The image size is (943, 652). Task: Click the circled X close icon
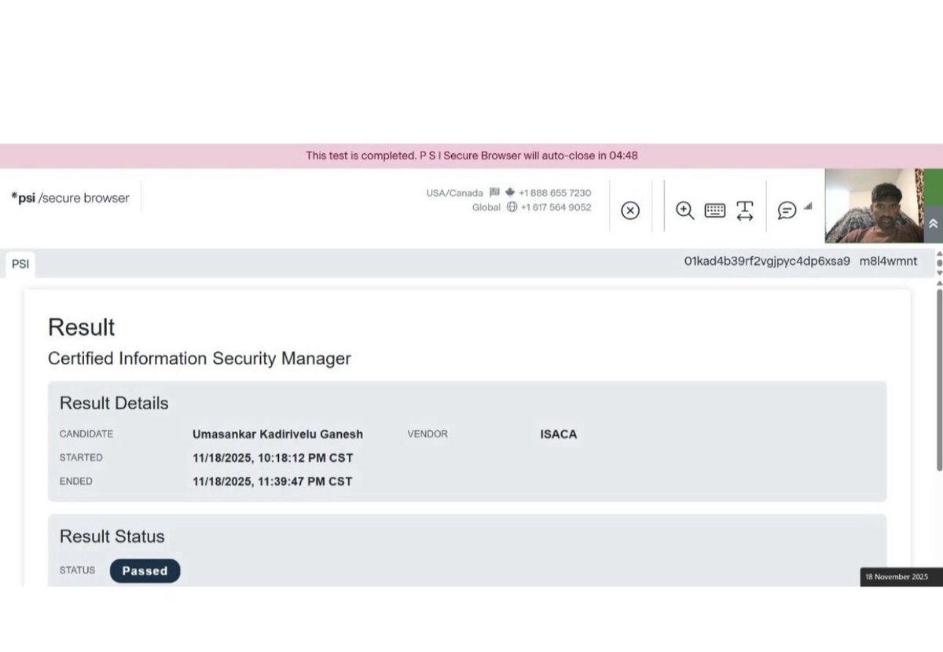[x=630, y=211]
